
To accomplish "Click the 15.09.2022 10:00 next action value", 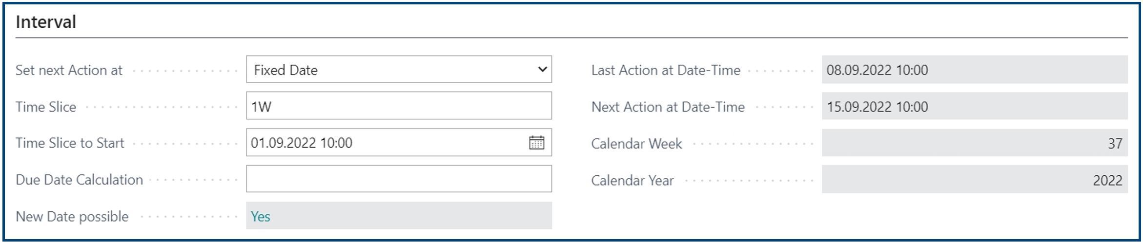I will pyautogui.click(x=877, y=107).
